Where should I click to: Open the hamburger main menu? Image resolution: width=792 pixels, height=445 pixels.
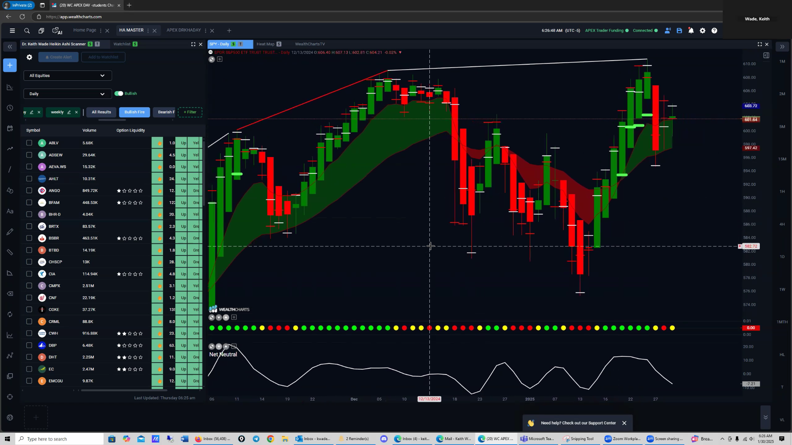pyautogui.click(x=12, y=30)
